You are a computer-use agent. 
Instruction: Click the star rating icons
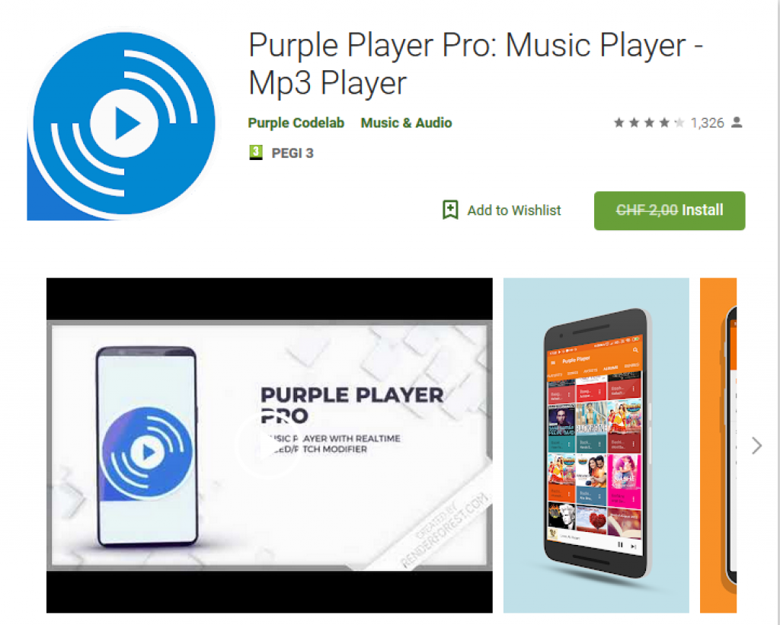point(649,123)
